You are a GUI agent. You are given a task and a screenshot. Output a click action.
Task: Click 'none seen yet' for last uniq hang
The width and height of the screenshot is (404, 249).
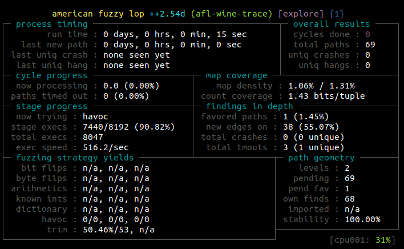(136, 65)
